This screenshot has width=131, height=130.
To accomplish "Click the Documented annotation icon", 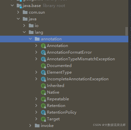I will point(43,66).
